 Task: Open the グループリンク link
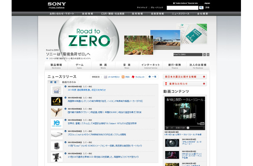click(x=157, y=7)
